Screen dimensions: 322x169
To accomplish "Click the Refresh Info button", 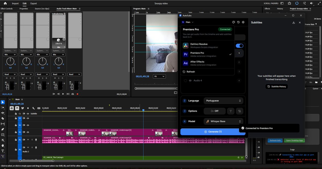I will pyautogui.click(x=275, y=140).
